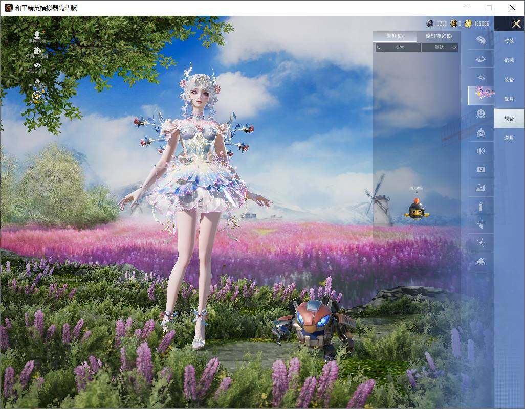The image size is (525, 409).
Task: Click the small icon below 展示设置
Action: (37, 81)
